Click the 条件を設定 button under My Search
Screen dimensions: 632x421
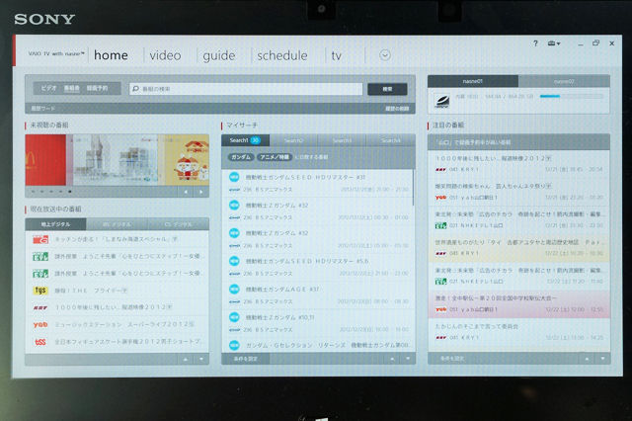(x=246, y=359)
